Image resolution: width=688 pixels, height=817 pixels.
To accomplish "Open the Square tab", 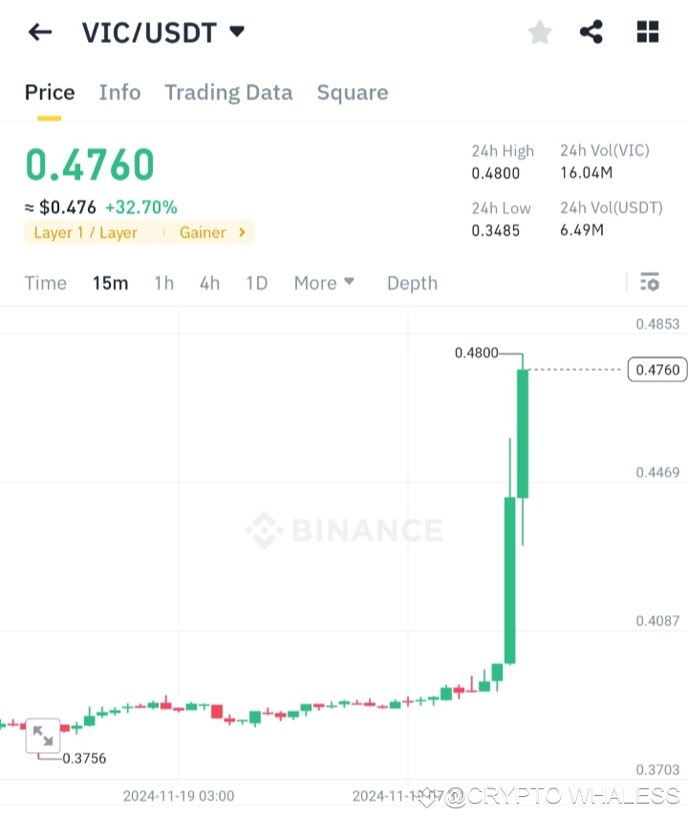I will pos(353,93).
